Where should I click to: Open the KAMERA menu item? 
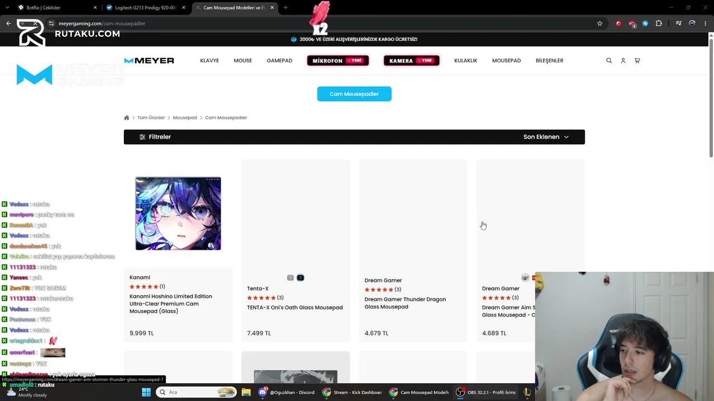pos(412,61)
